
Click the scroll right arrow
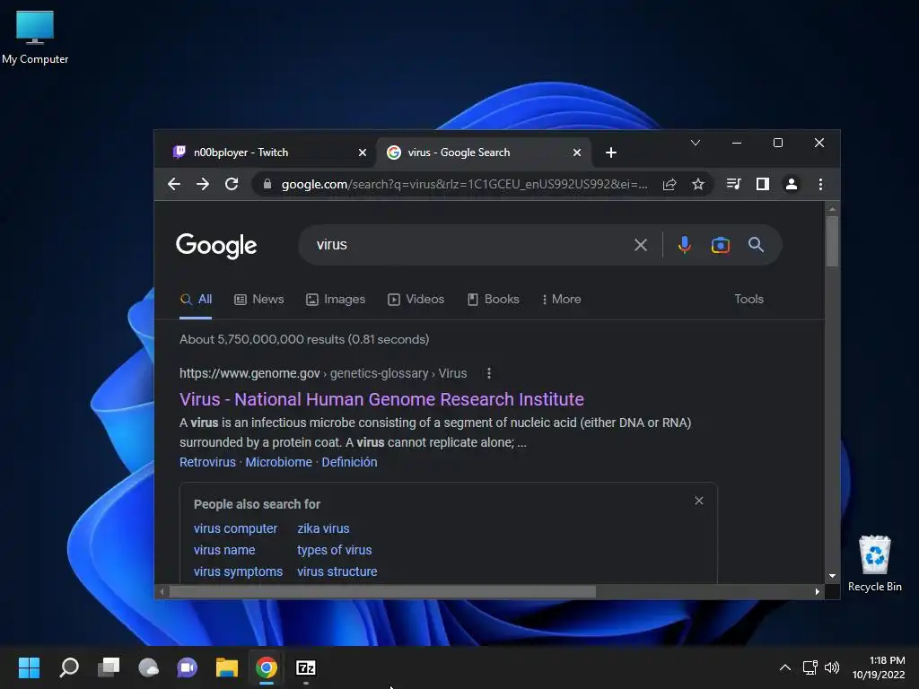click(817, 592)
